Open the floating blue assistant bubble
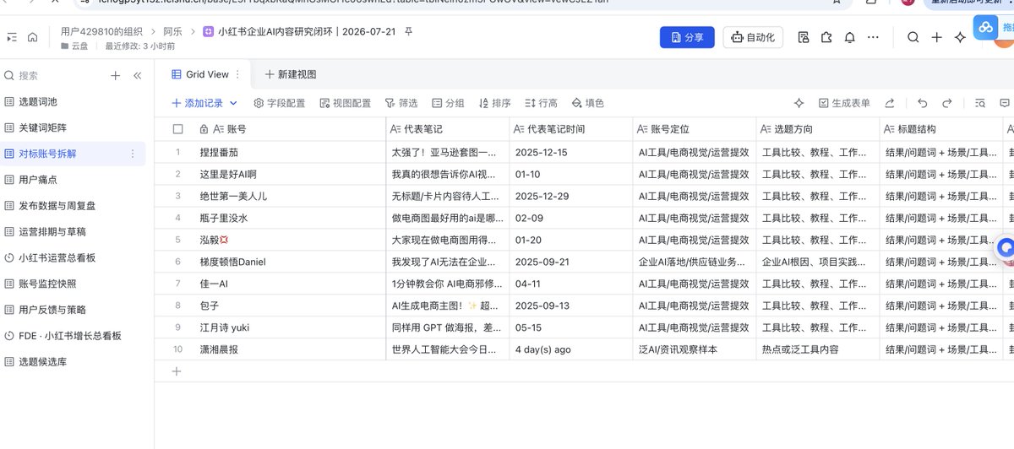The height and width of the screenshot is (449, 1014). 1006,248
